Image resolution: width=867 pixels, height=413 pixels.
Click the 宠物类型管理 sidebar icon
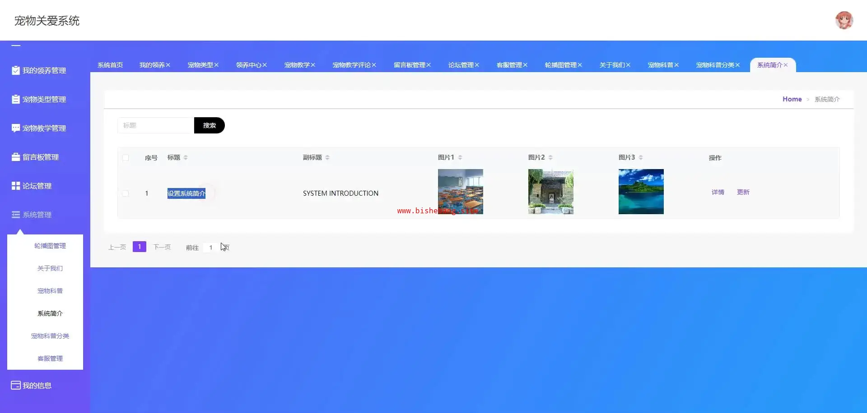16,99
